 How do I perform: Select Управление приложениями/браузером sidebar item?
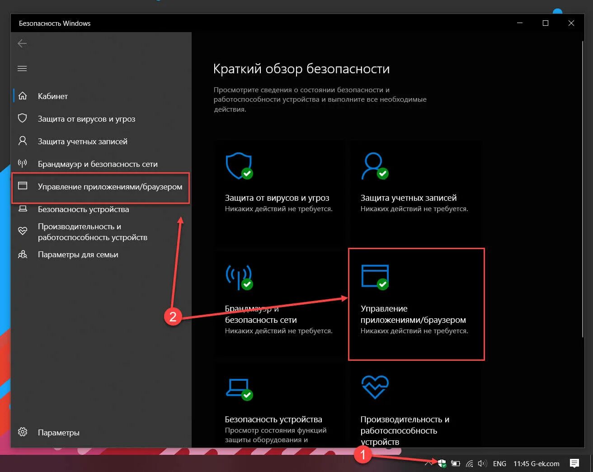pos(101,186)
